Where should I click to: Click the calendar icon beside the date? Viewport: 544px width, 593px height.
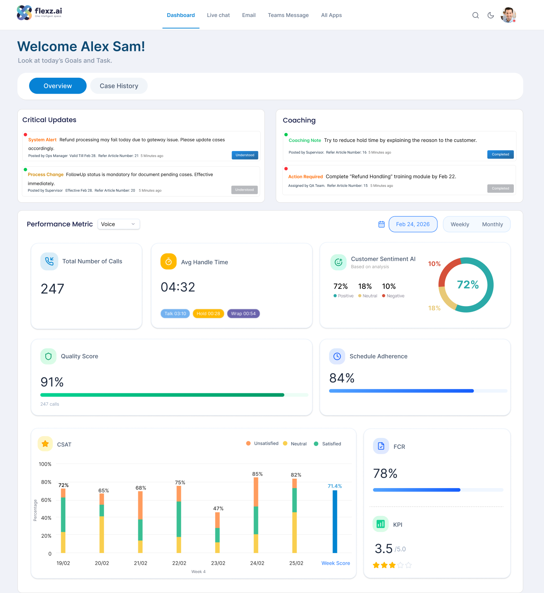click(x=382, y=224)
